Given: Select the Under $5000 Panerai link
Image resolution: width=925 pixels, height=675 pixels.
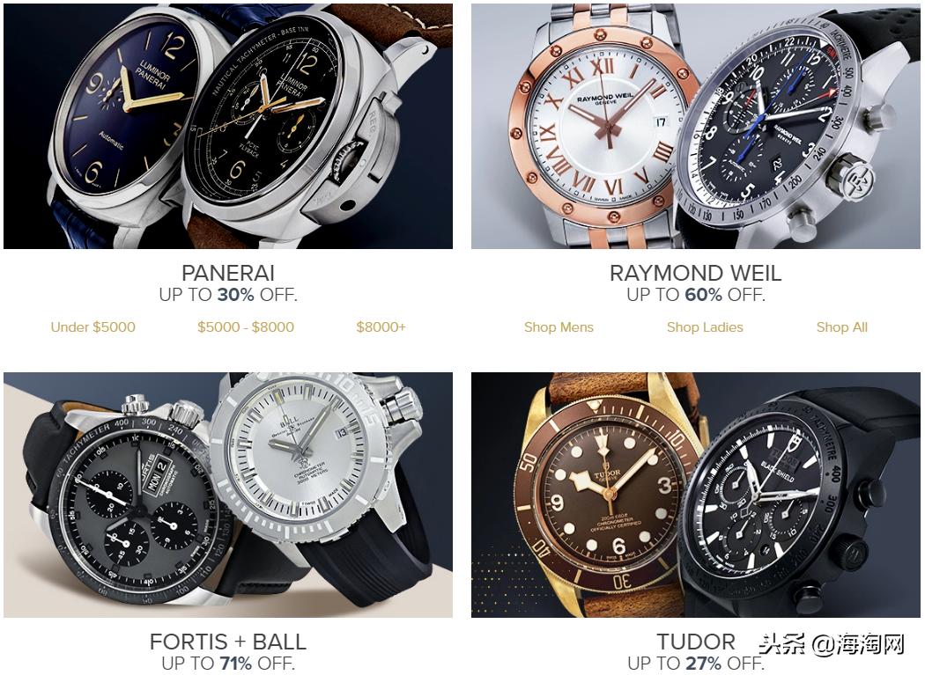Looking at the screenshot, I should click(93, 327).
